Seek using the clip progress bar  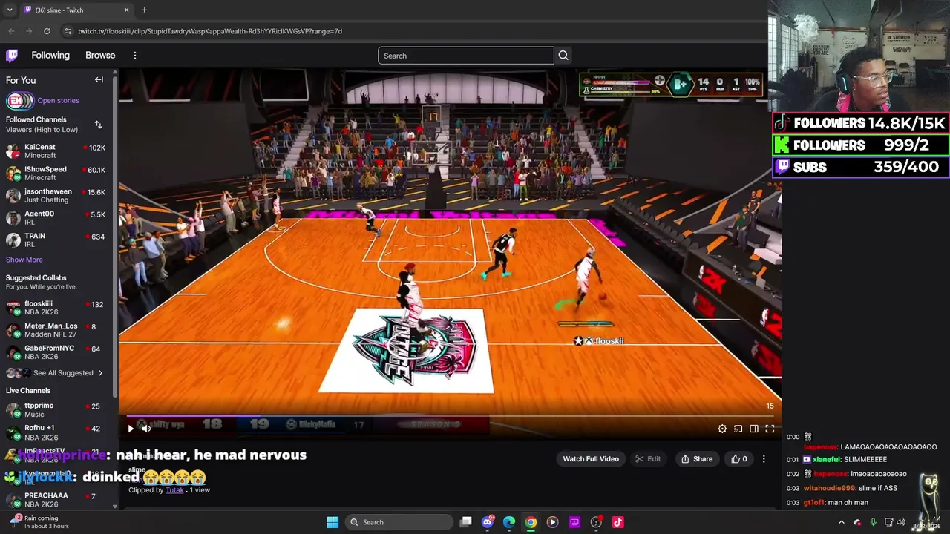(450, 416)
